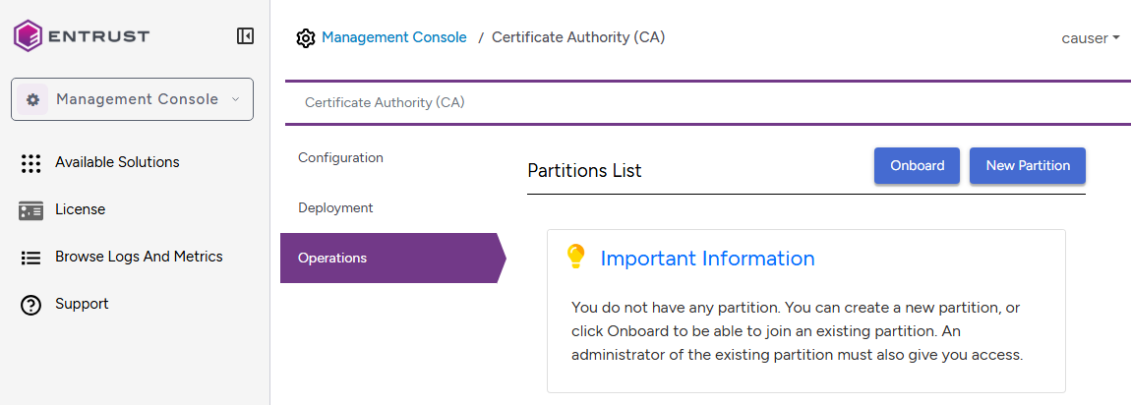The height and width of the screenshot is (405, 1131).
Task: Create a partition with New Partition button
Action: 1027,165
